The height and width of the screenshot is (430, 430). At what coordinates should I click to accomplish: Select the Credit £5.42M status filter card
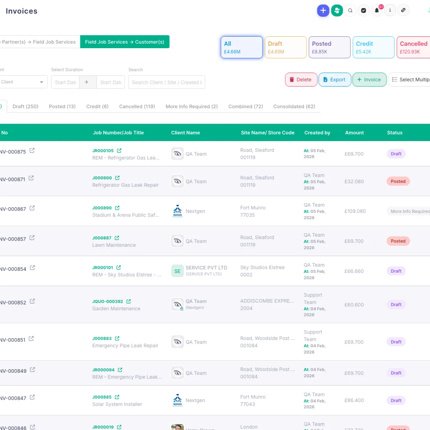coord(373,47)
